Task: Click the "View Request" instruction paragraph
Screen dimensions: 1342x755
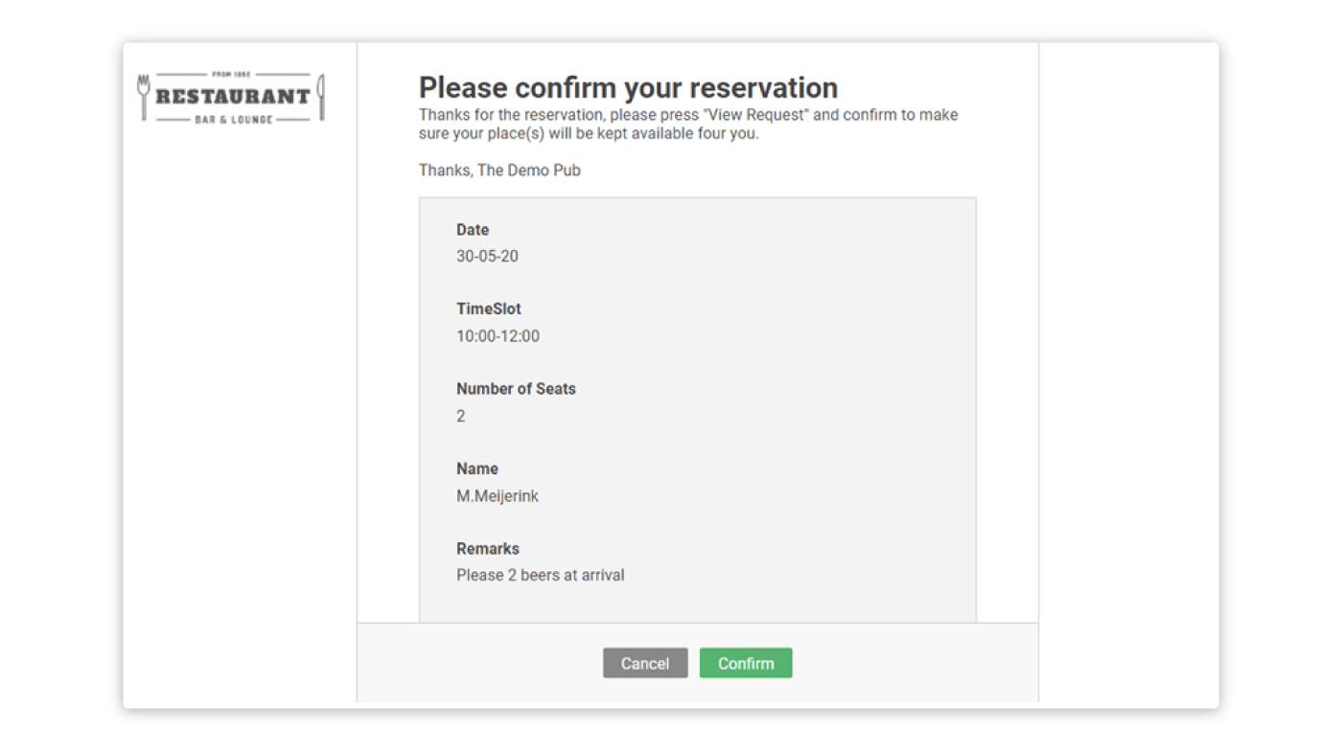Action: pos(688,125)
